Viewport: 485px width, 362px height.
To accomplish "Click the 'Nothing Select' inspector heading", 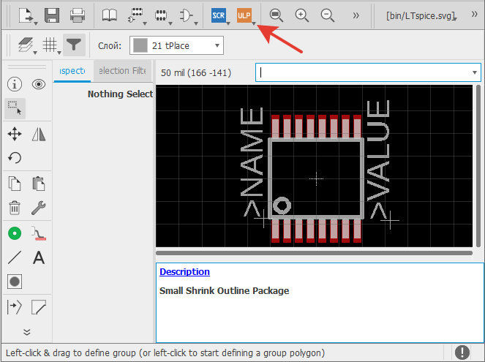I will coord(120,94).
